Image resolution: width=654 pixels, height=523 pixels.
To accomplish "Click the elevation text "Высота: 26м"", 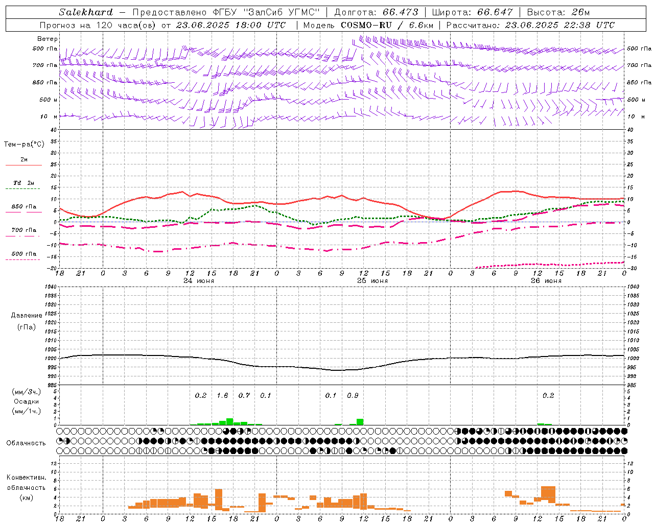I will (x=558, y=12).
